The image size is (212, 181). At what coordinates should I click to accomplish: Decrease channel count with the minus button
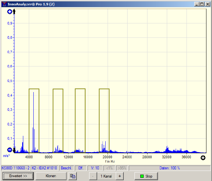pos(93,176)
